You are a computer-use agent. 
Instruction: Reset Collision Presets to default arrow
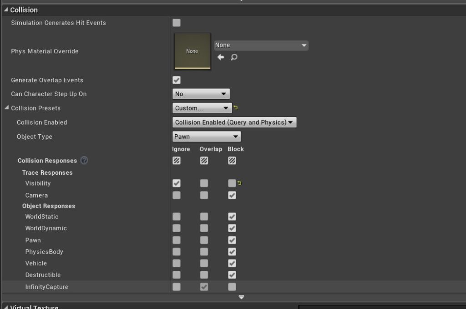point(236,108)
